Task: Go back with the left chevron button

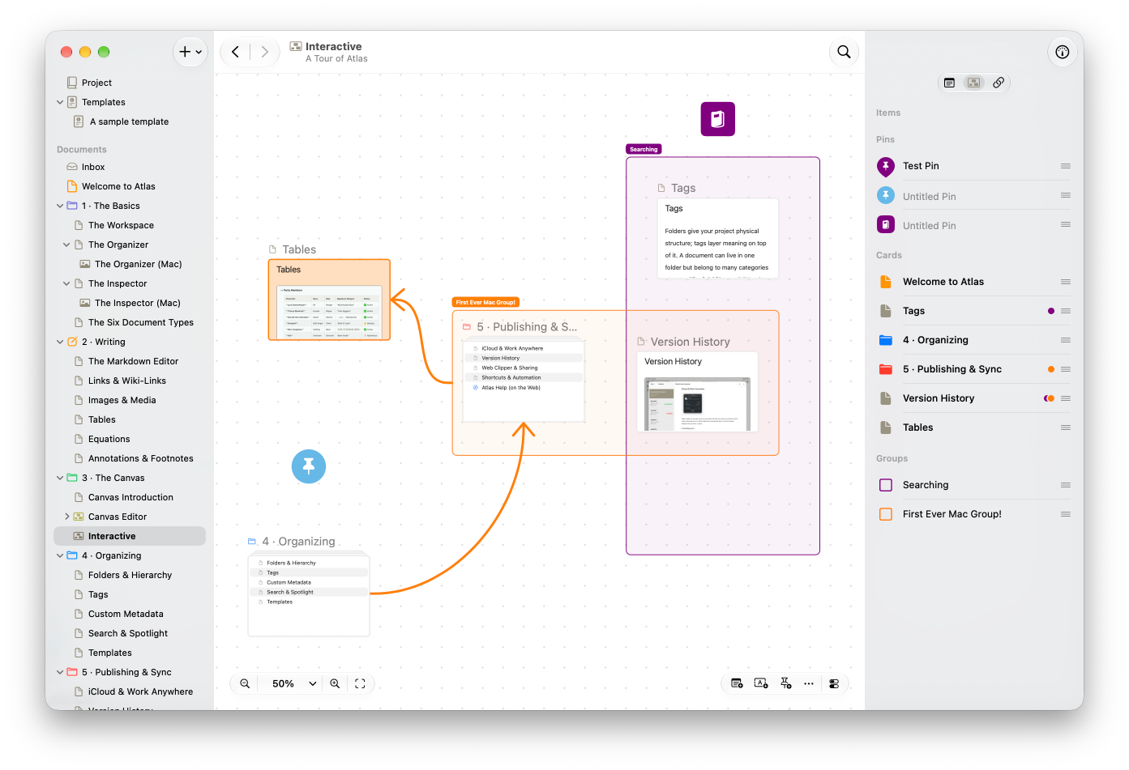Action: click(x=235, y=52)
